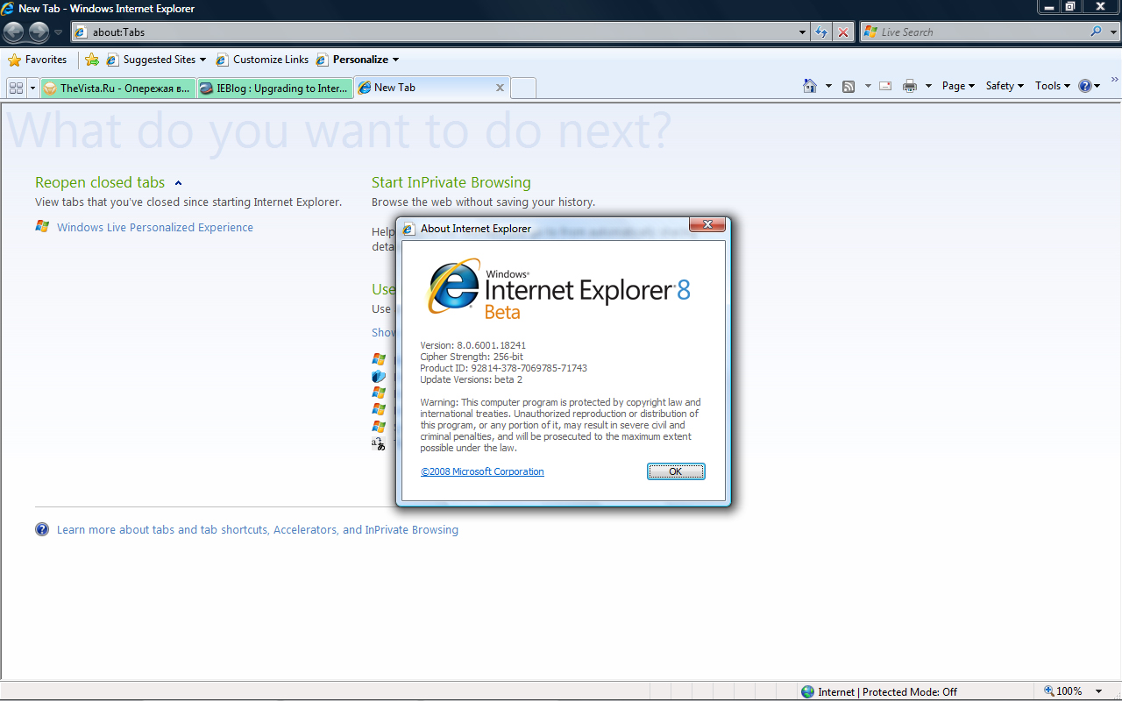Click the Live Search magnifier icon

[x=1096, y=32]
